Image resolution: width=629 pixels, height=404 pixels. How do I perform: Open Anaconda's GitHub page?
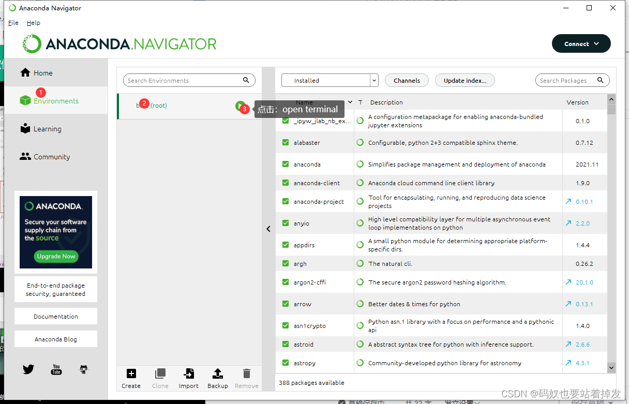[83, 369]
